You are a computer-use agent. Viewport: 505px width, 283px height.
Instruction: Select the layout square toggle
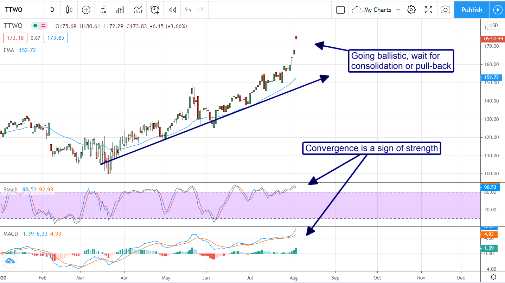pos(340,10)
